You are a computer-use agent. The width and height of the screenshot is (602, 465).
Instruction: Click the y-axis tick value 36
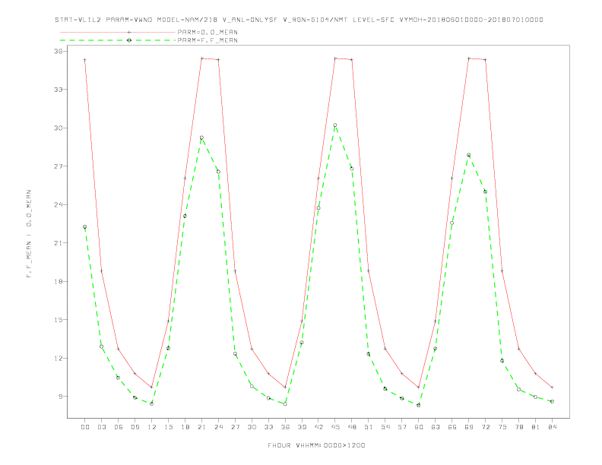coord(57,51)
